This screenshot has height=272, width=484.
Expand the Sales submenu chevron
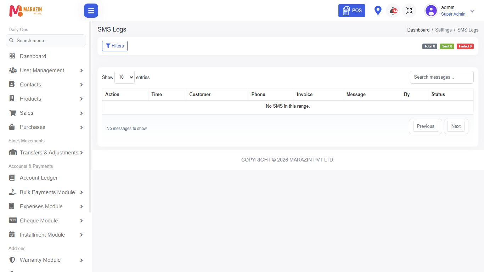(81, 113)
